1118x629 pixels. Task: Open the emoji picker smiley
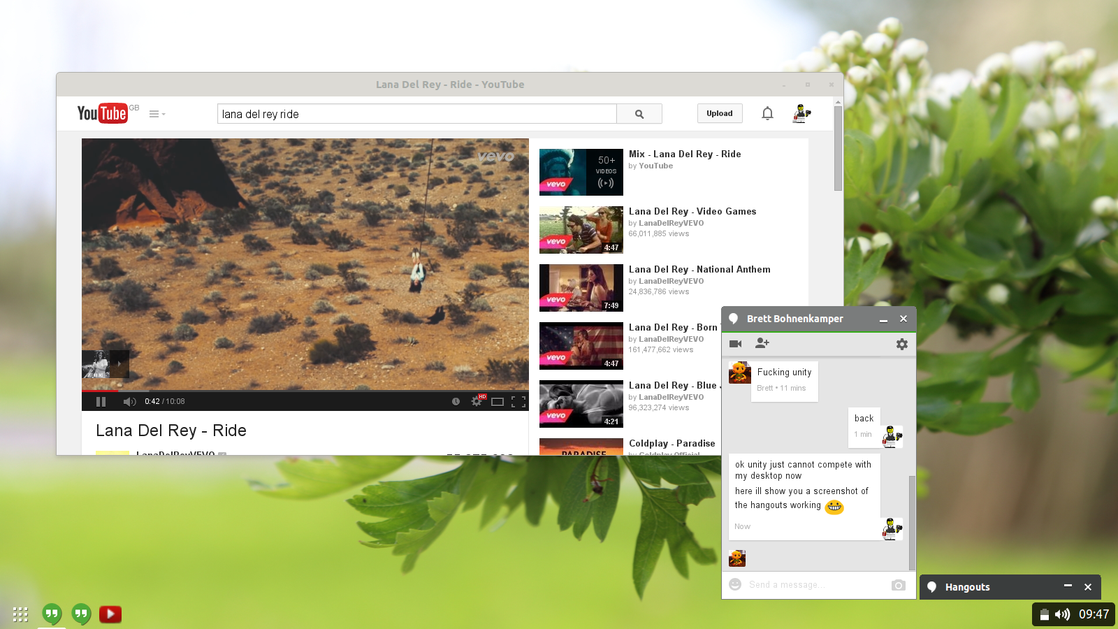pos(735,584)
